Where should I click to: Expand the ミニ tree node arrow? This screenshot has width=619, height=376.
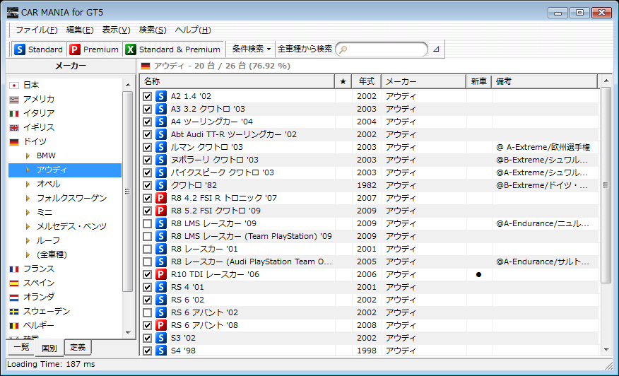28,212
